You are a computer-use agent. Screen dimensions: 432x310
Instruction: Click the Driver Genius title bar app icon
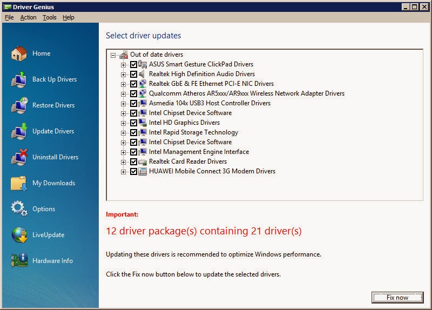[8, 7]
